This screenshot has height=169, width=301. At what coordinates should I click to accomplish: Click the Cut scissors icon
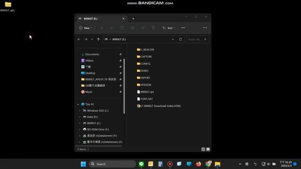tap(102, 28)
